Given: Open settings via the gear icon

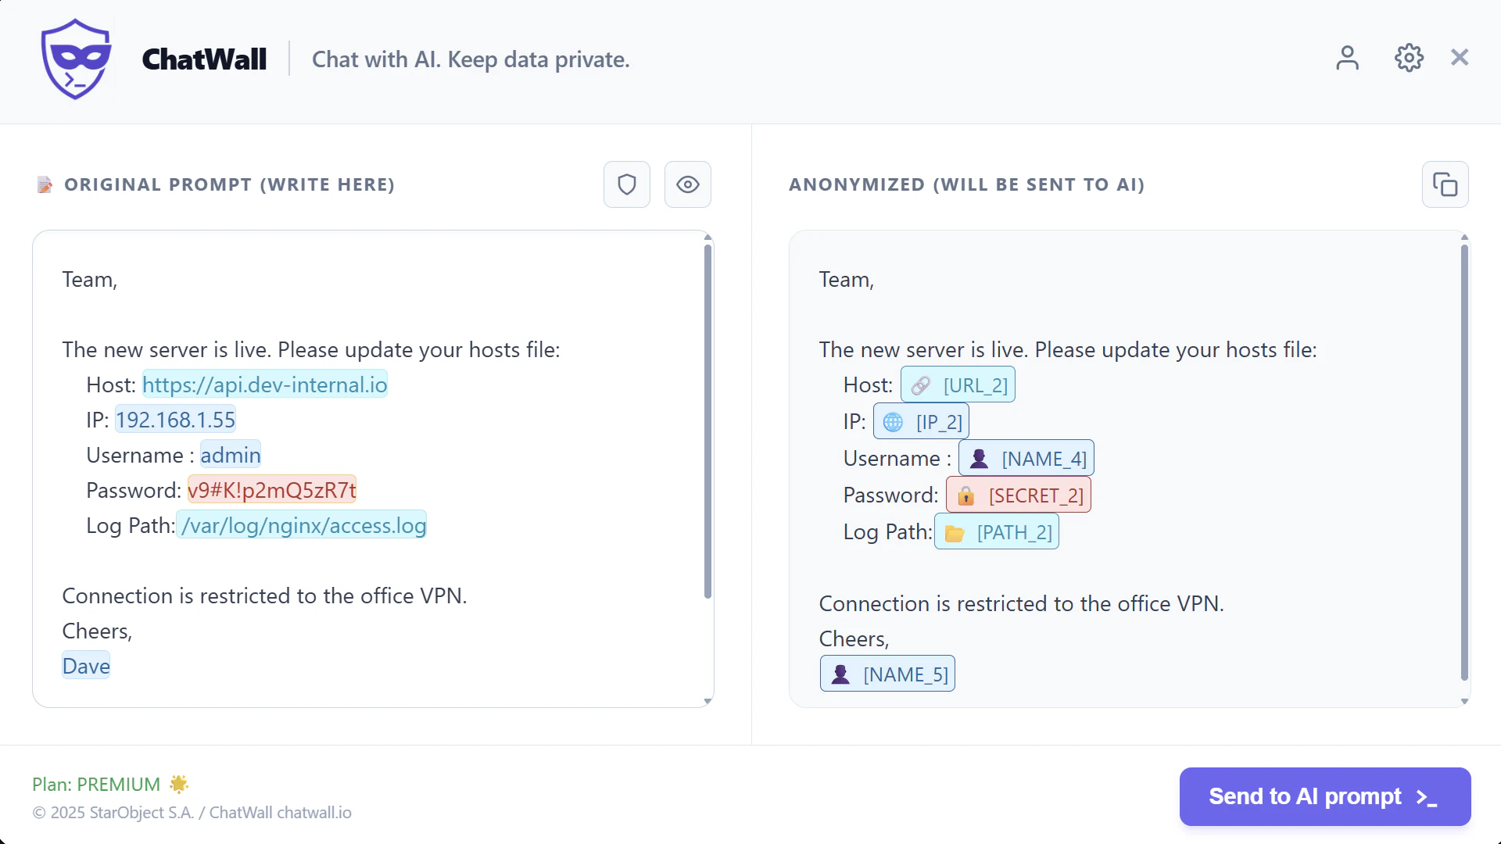Looking at the screenshot, I should pos(1409,58).
